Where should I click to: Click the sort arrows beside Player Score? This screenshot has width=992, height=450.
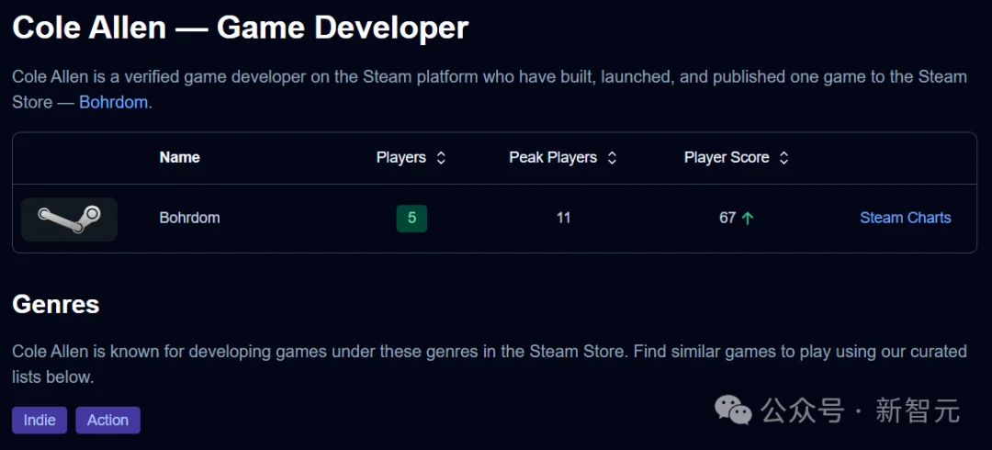coord(783,158)
